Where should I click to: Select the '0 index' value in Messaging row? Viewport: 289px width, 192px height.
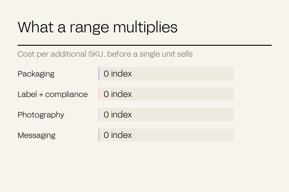coord(118,135)
